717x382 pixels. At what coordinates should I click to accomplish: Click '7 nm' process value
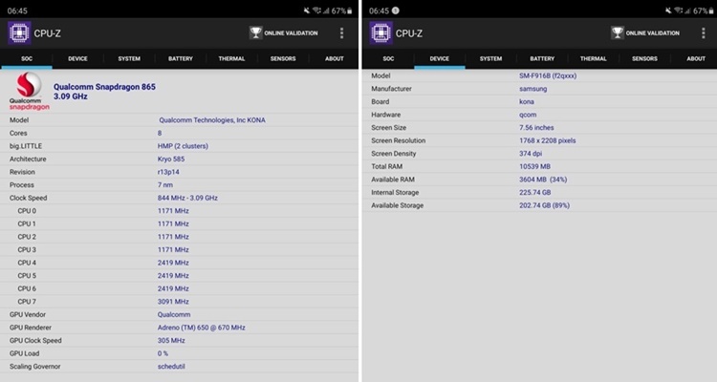(165, 185)
